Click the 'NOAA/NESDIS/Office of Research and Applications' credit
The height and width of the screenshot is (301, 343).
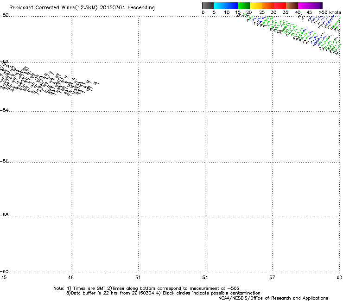[x=273, y=298]
